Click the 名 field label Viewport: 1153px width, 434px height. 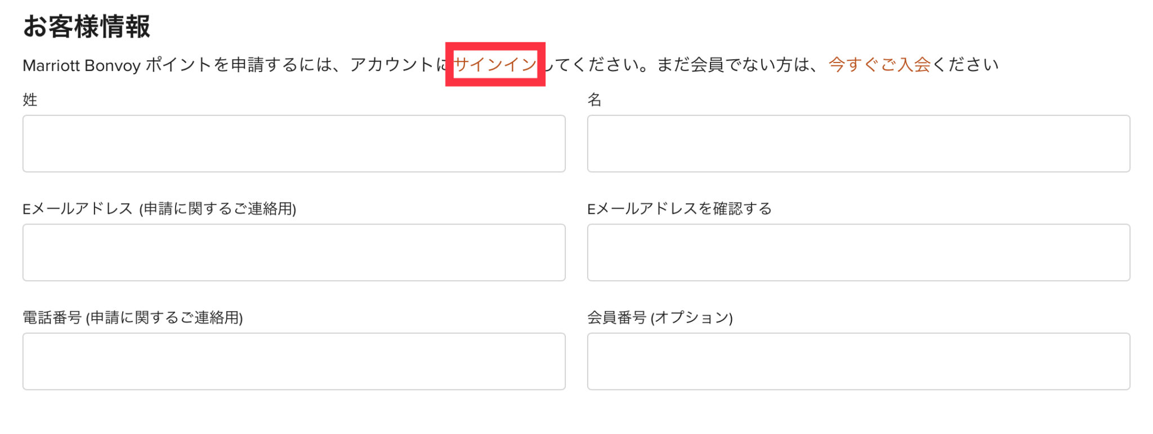pyautogui.click(x=595, y=100)
